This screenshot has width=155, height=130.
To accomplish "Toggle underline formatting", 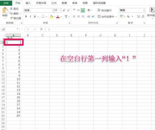I will pos(35,17).
